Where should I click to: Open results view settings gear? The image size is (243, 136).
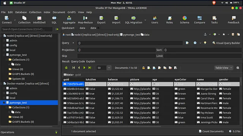tap(238, 68)
